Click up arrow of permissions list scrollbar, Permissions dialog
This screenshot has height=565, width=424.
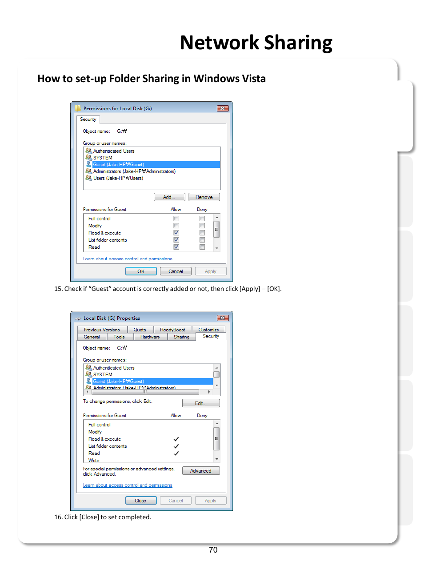[217, 218]
